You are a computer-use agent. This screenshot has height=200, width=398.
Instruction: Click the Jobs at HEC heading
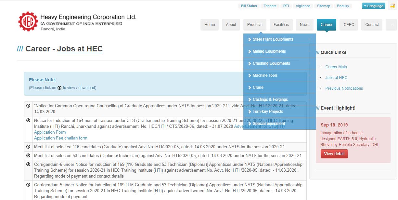(x=80, y=49)
